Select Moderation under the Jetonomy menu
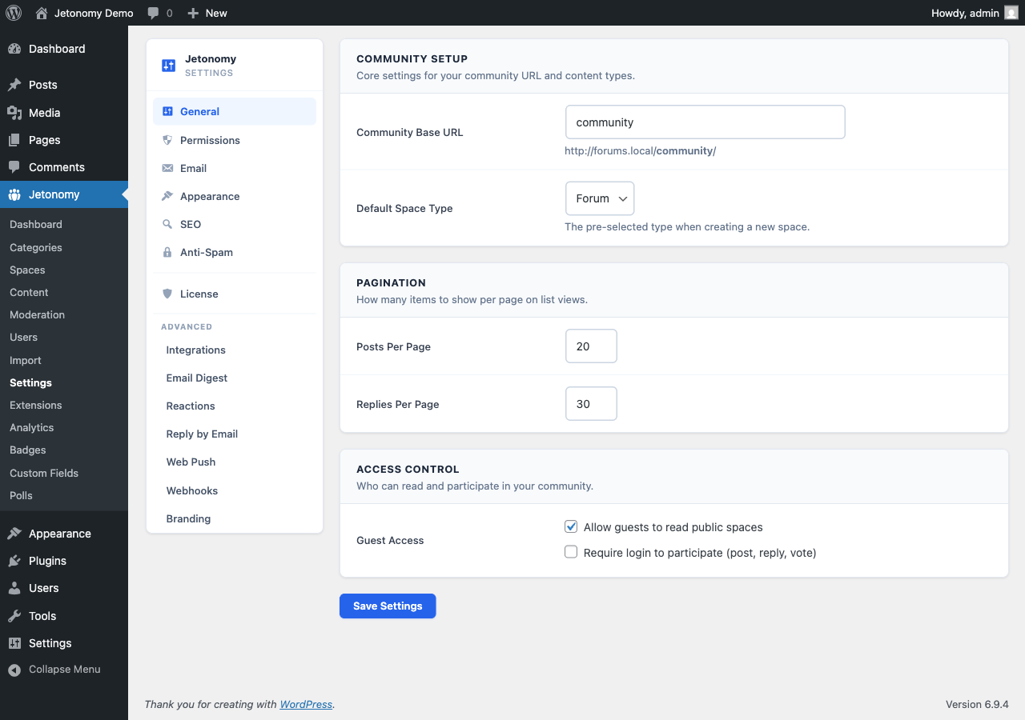The height and width of the screenshot is (720, 1025). pyautogui.click(x=37, y=314)
